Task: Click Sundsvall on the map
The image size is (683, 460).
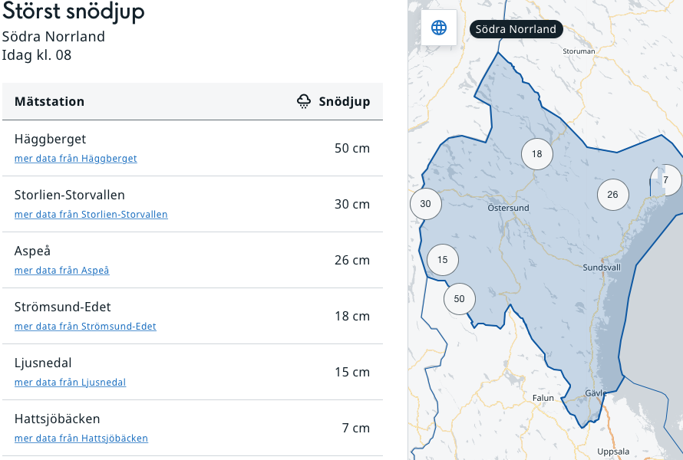Action: 602,268
